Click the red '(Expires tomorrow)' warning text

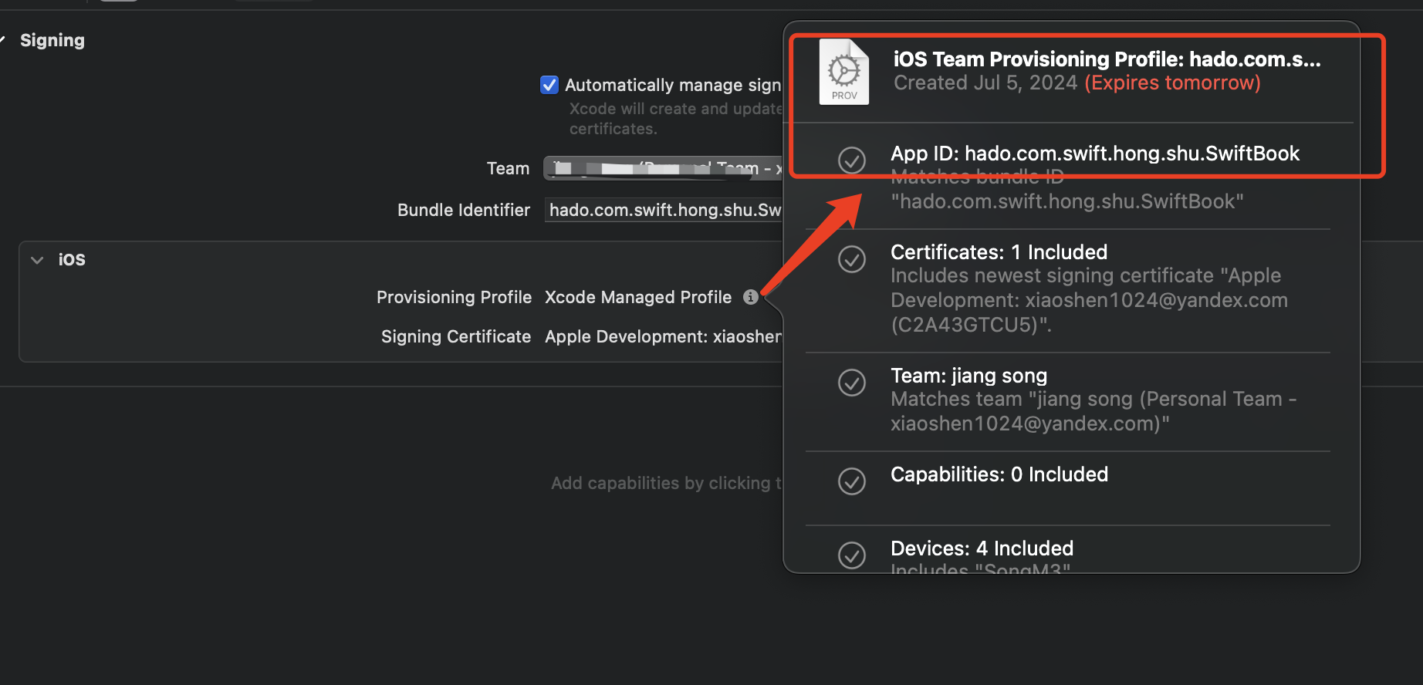1173,83
